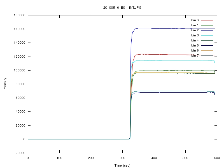224x168 pixels.
Task: Click the 'bin 4' legend label
Action: [x=195, y=40]
